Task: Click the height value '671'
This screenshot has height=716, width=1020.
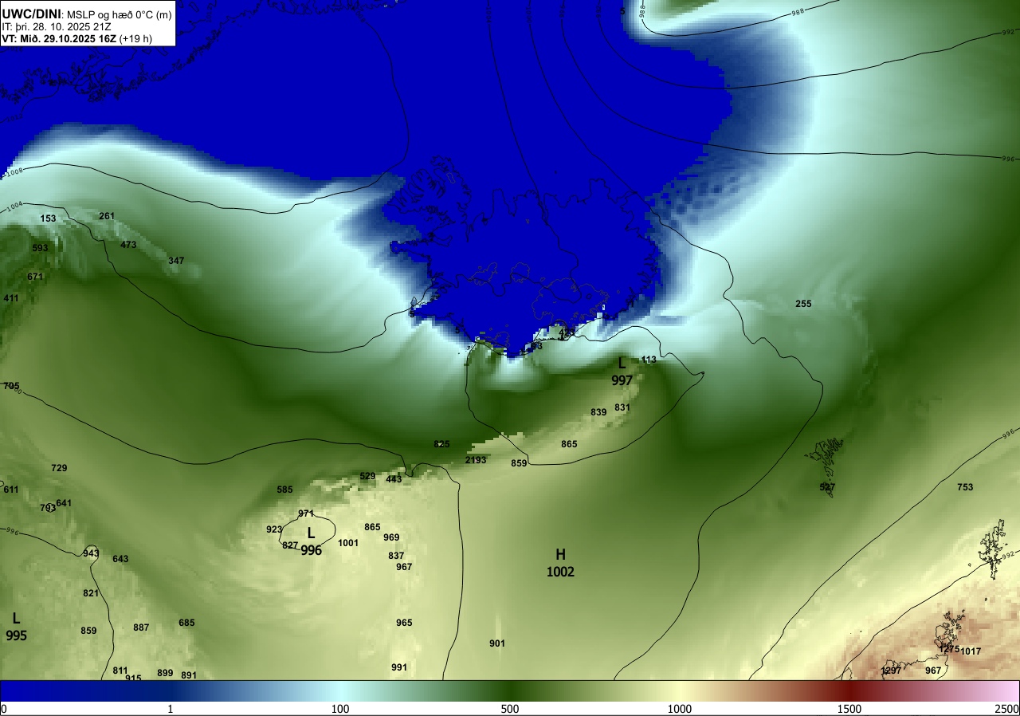Action: (x=35, y=277)
